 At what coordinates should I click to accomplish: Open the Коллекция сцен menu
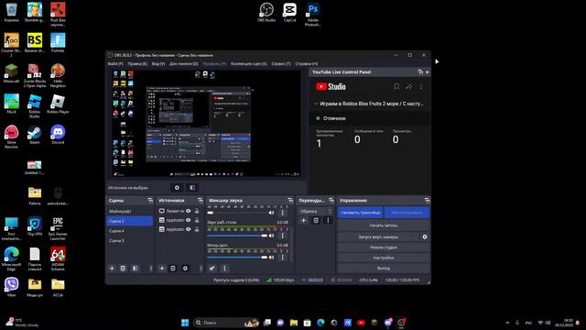pyautogui.click(x=248, y=63)
